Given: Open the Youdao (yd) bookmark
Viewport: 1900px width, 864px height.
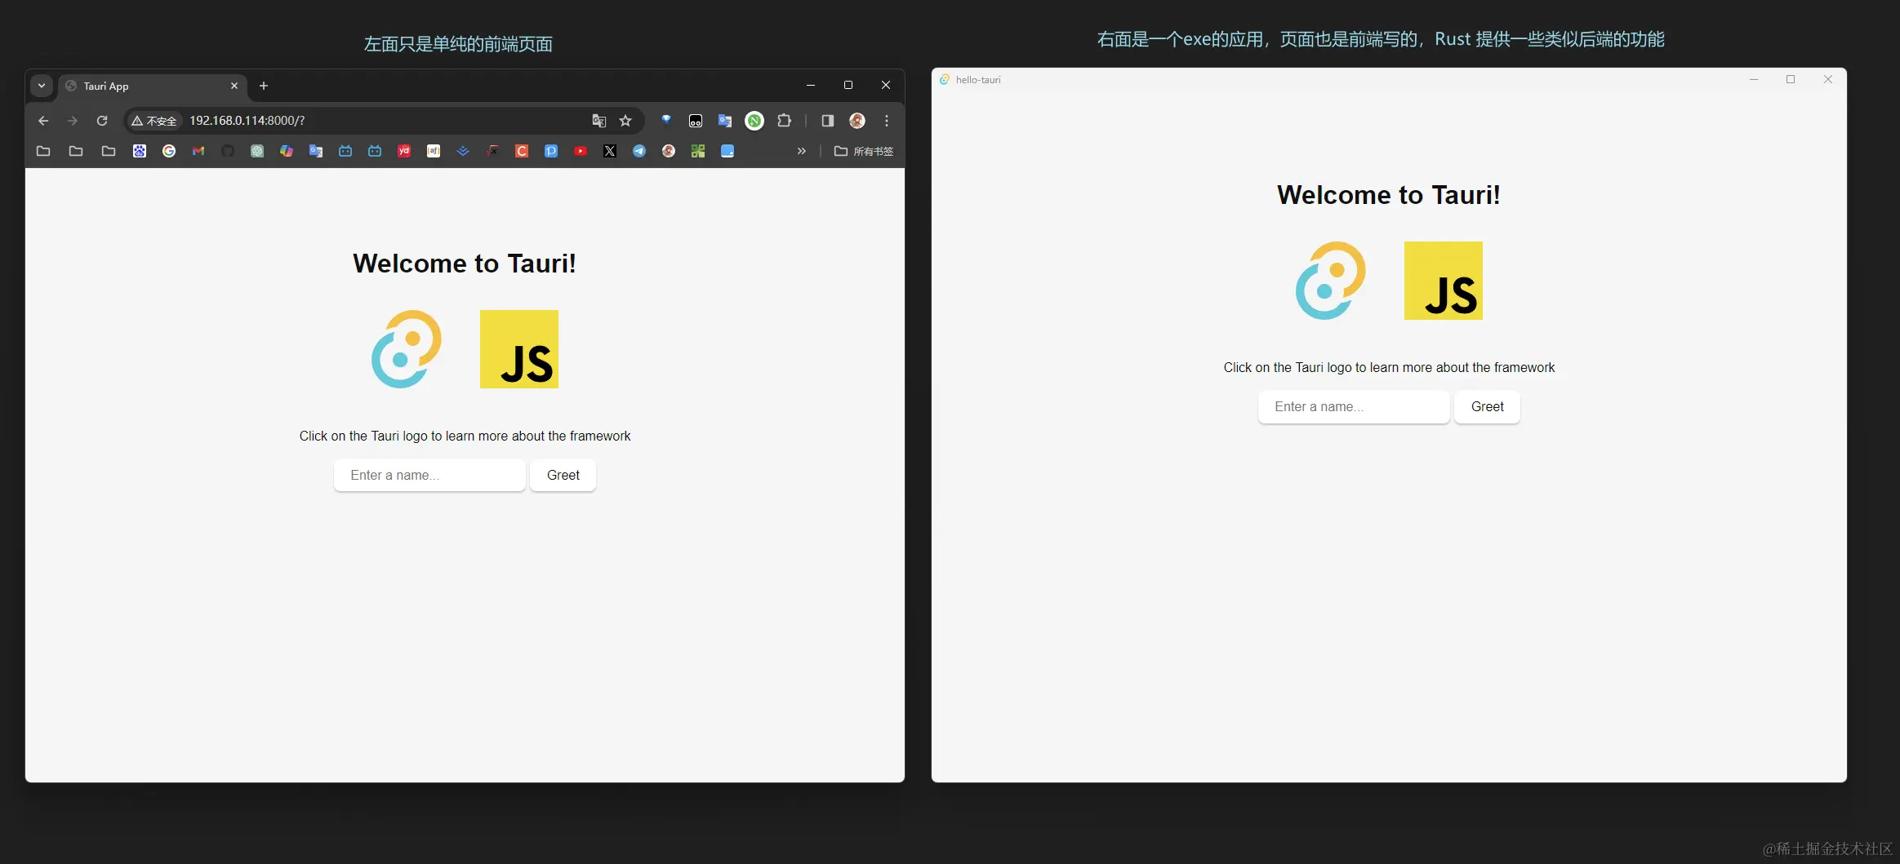Looking at the screenshot, I should pos(404,151).
